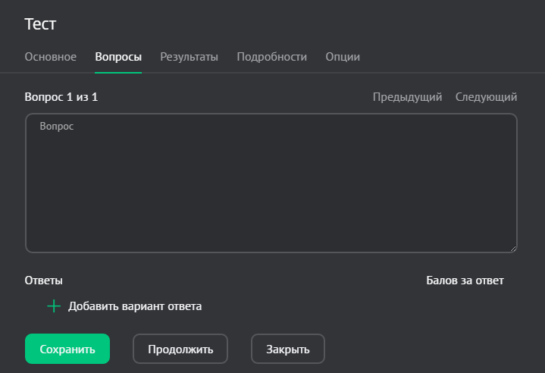Click the green underline beneath Вопросы tab
This screenshot has width=545, height=373.
click(118, 72)
